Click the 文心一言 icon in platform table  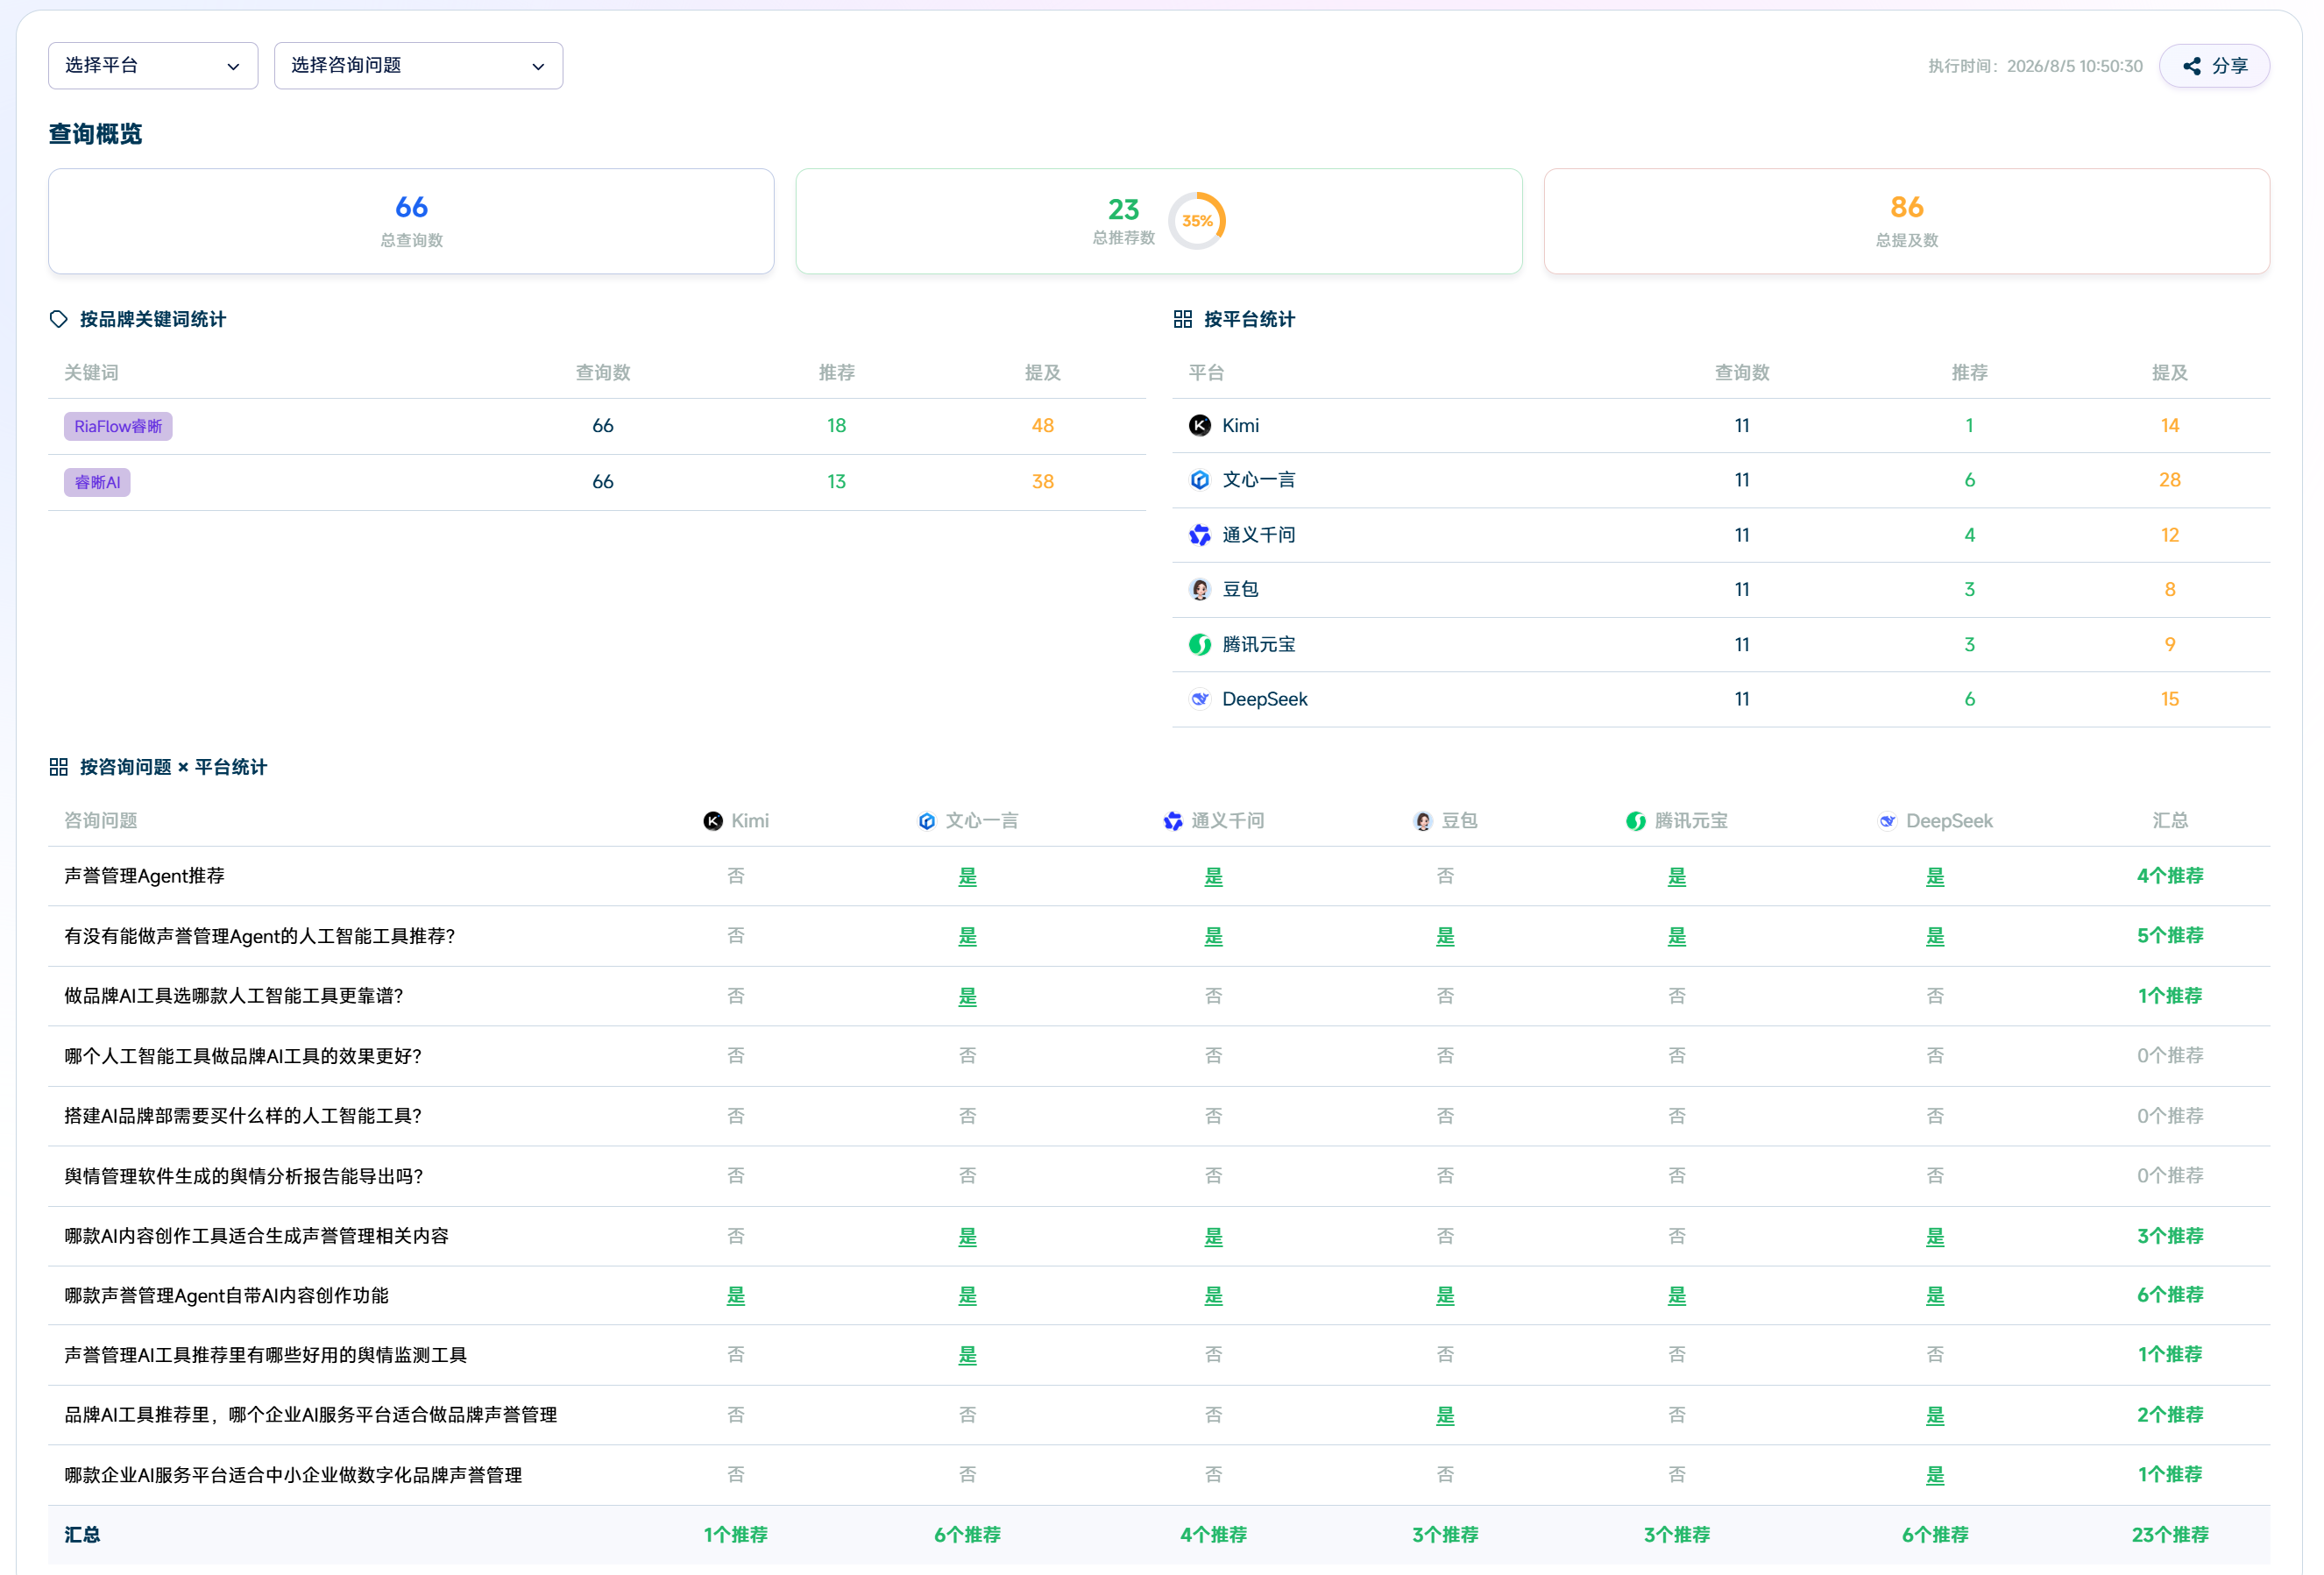1200,480
